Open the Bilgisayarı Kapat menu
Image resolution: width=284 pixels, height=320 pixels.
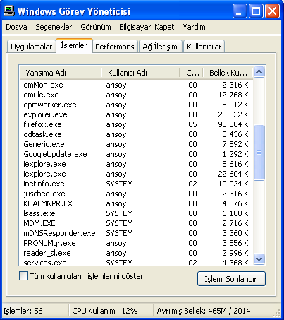tap(147, 27)
